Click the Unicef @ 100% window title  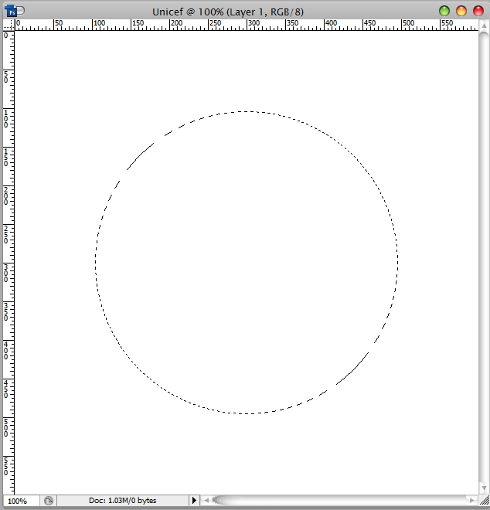pos(228,12)
